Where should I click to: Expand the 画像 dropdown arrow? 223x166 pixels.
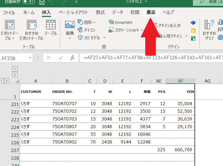(x=70, y=38)
